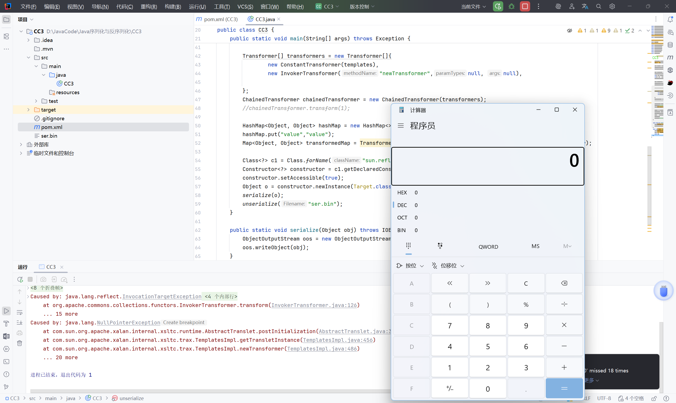Toggle the inspection eye icon in editor
The image size is (676, 403).
(569, 31)
